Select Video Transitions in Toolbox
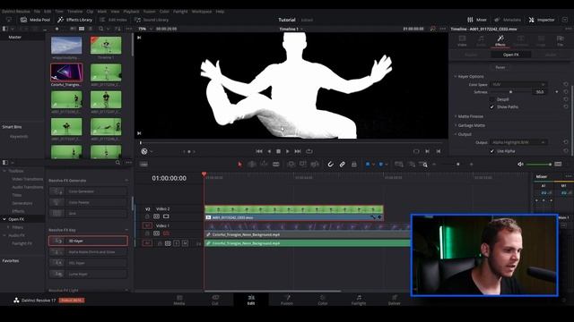 (x=28, y=179)
